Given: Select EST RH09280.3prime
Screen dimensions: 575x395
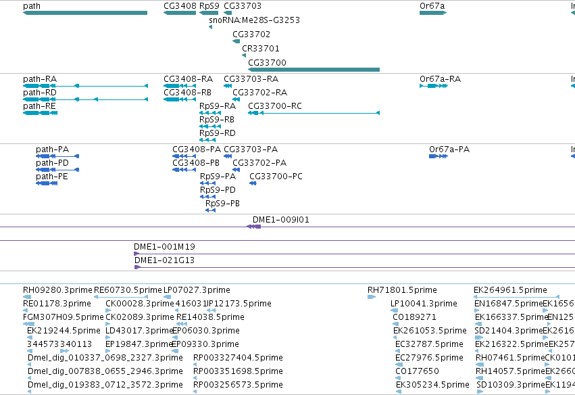Looking at the screenshot, I should (27, 297).
